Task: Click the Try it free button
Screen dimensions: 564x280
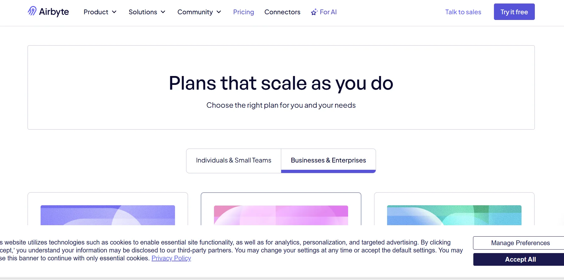Action: coord(514,12)
